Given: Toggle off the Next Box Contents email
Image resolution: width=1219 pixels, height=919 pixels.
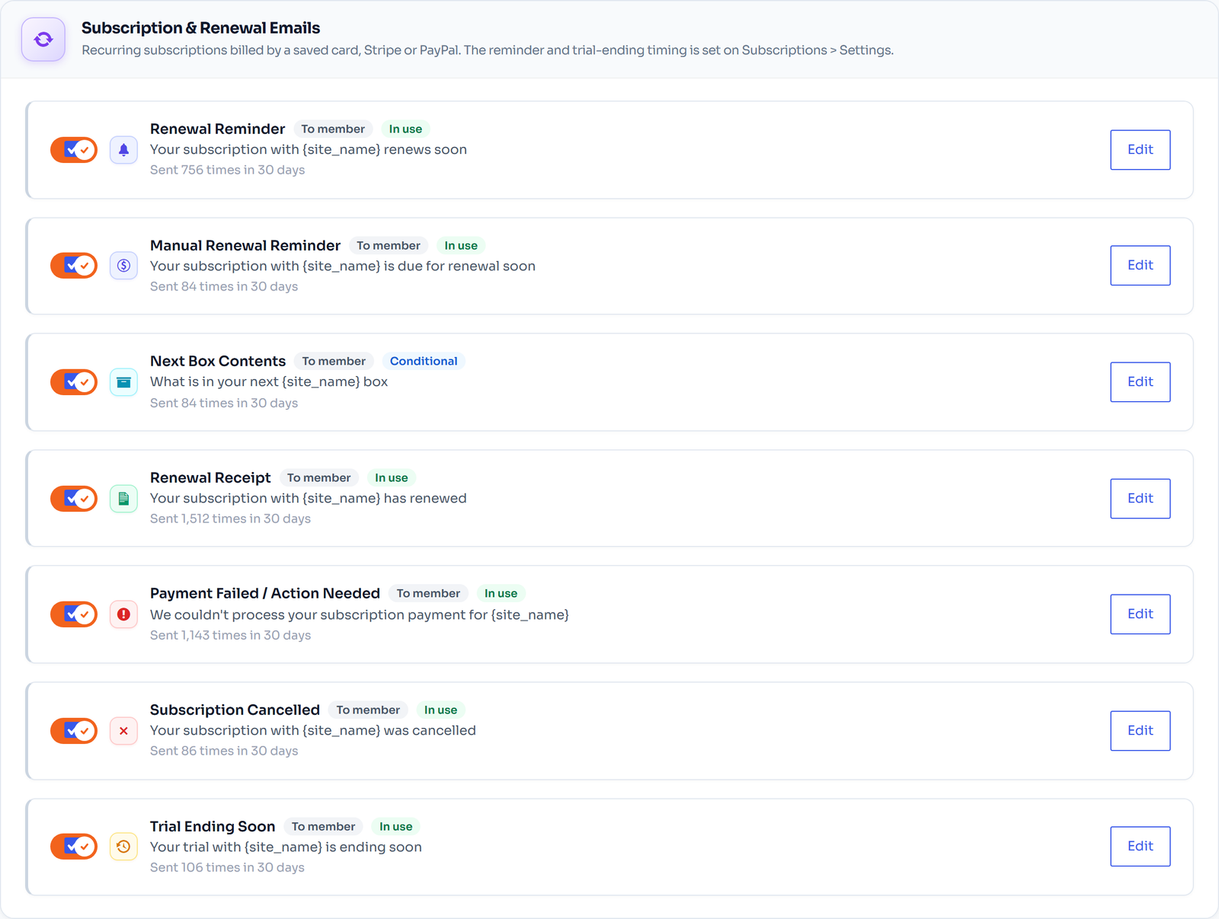Looking at the screenshot, I should tap(74, 382).
